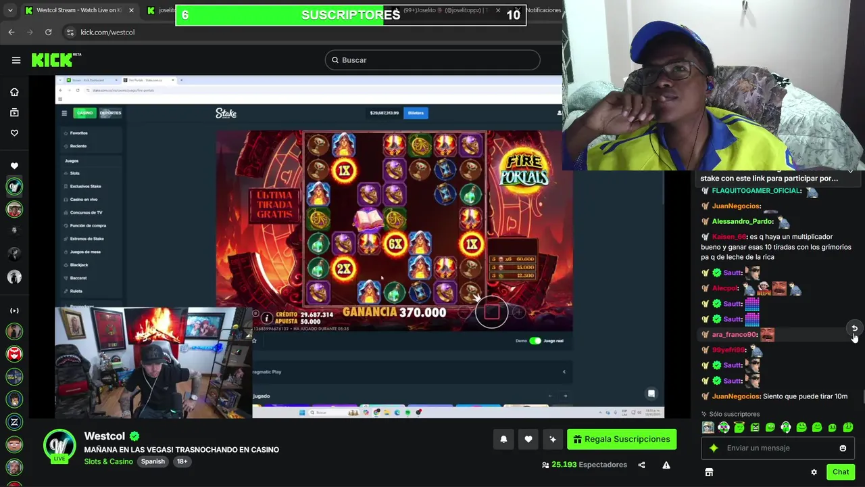Image resolution: width=865 pixels, height=487 pixels.
Task: Switch to the Notificaciones browser tab
Action: click(543, 10)
